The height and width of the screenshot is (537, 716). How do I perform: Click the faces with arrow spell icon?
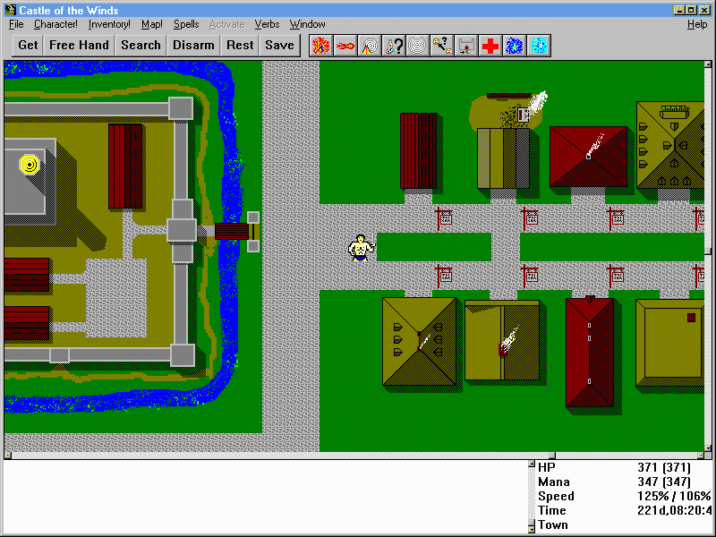tap(441, 46)
